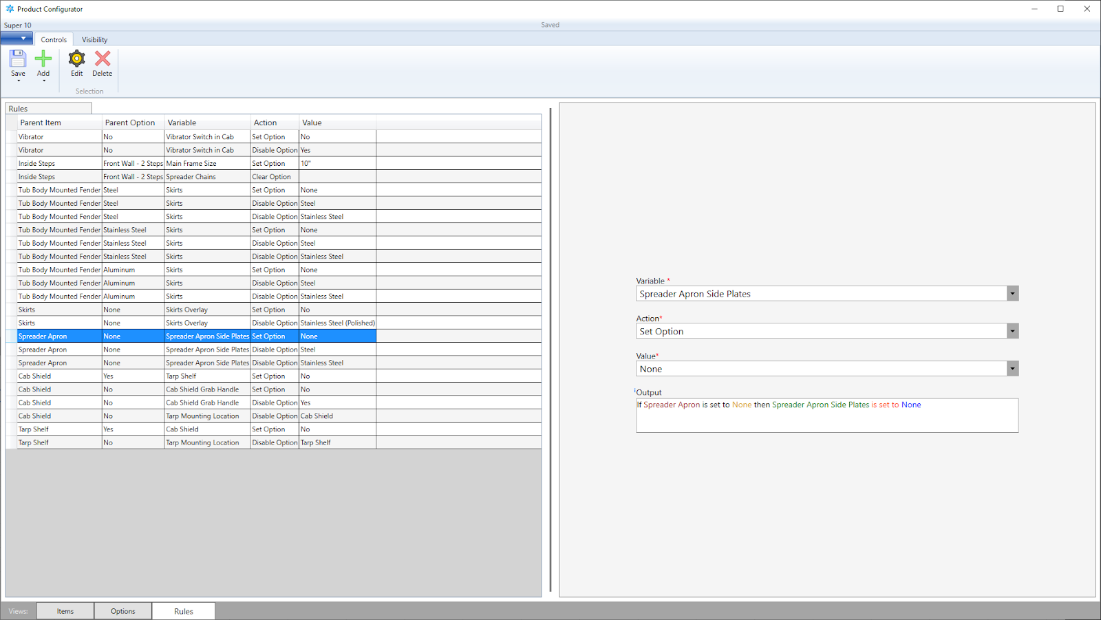
Task: Click the Save floppy disk icon
Action: [x=18, y=60]
